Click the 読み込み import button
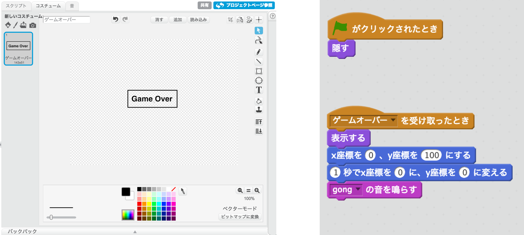Image resolution: width=524 pixels, height=235 pixels. [x=198, y=20]
